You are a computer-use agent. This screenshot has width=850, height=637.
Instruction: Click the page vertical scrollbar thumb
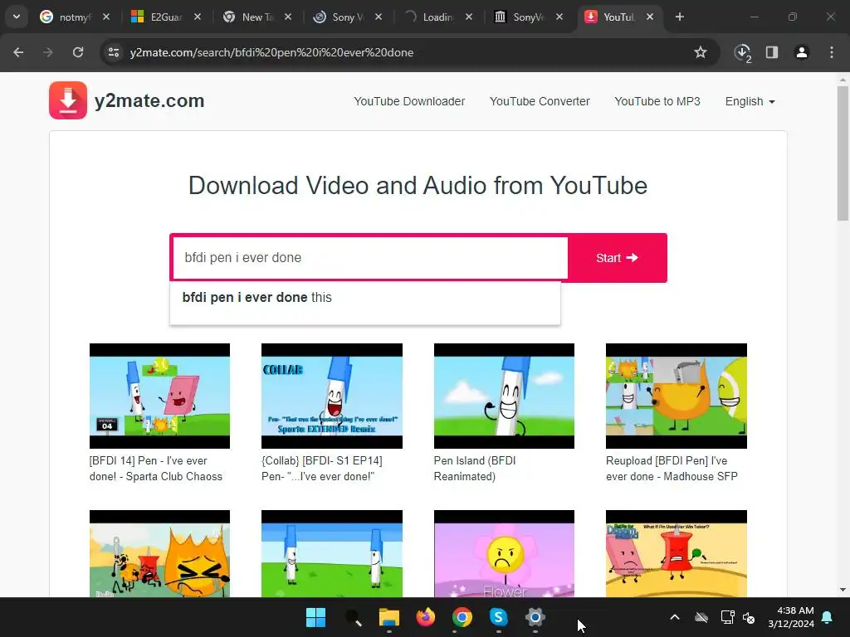coord(843,153)
